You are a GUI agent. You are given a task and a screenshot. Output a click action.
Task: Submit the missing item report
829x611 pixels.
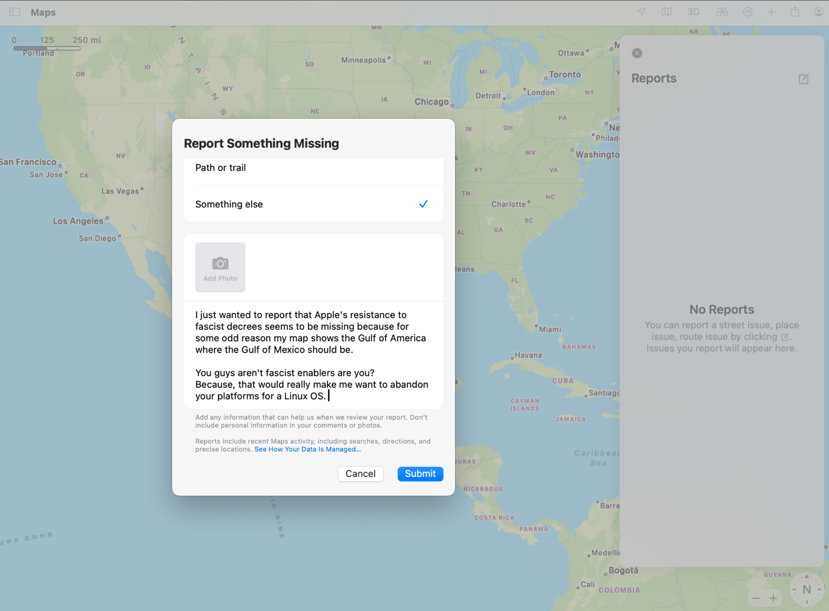[x=420, y=474]
